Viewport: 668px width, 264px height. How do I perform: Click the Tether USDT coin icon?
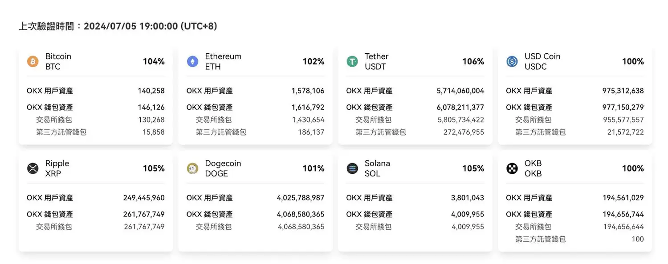352,61
